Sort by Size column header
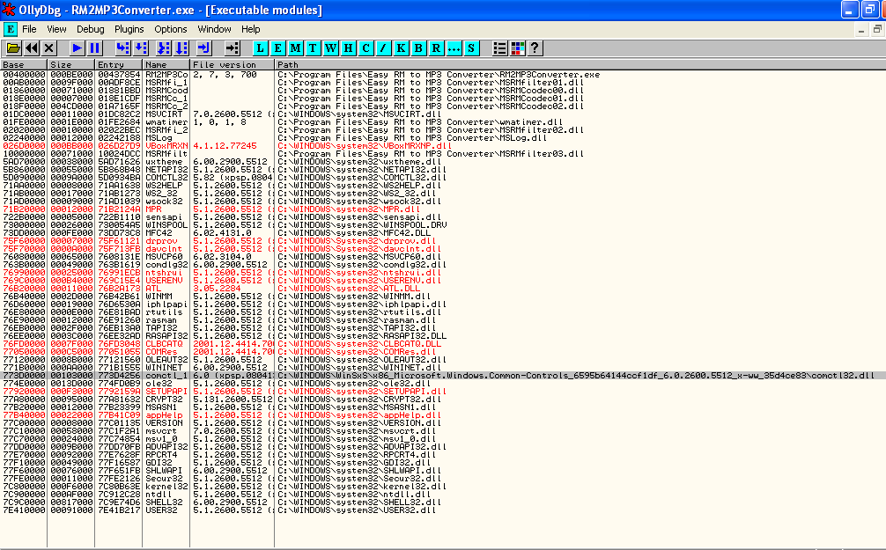 [70, 64]
